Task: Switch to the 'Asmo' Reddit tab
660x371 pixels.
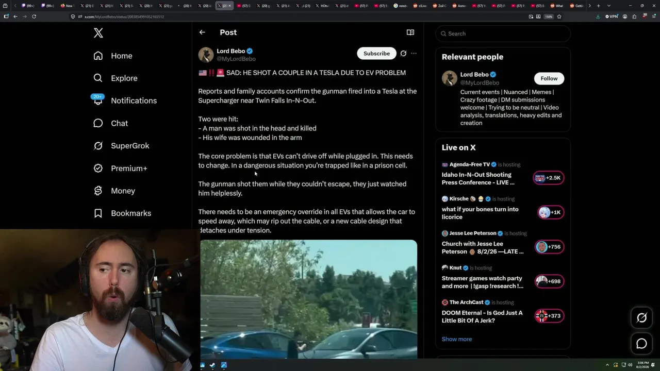Action: click(459, 6)
